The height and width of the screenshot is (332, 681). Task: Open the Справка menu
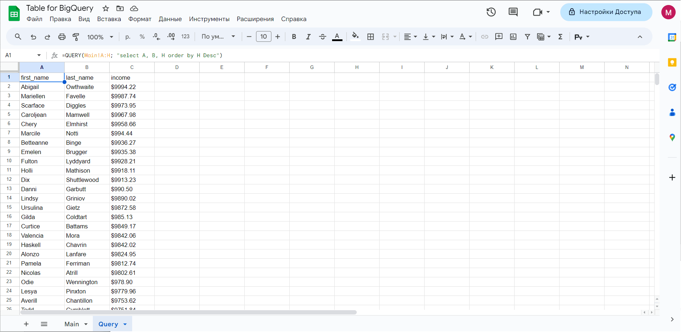(294, 19)
